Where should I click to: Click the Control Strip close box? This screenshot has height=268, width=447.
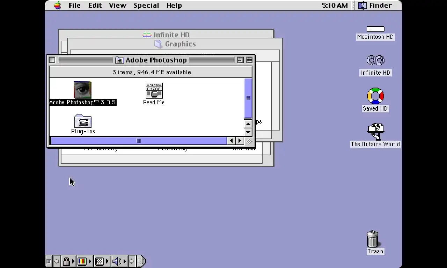(49, 261)
